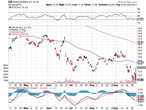Click the candlestick icon before DB (Daily)
The height and width of the screenshot is (110, 146).
coord(10,27)
